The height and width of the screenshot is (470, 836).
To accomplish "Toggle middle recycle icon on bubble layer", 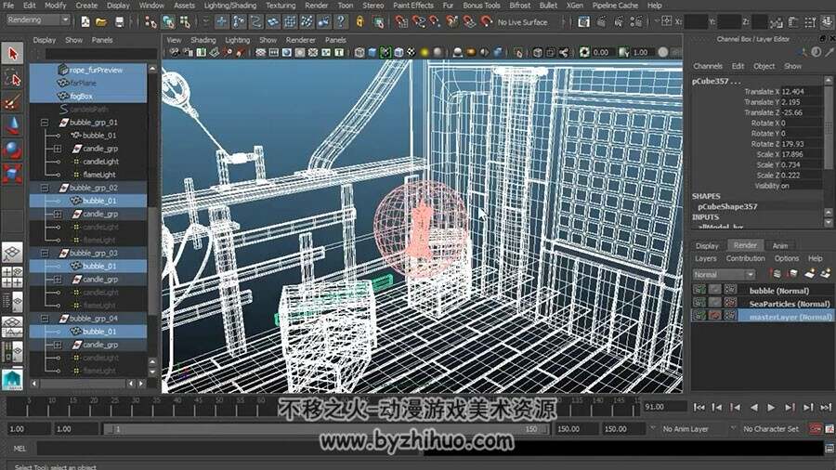I will pos(714,290).
